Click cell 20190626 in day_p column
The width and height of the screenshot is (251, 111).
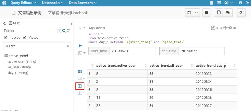[216, 98]
